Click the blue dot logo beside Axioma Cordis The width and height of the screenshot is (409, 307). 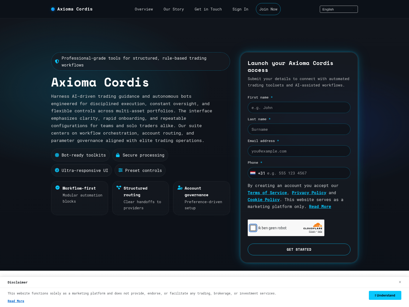(53, 9)
